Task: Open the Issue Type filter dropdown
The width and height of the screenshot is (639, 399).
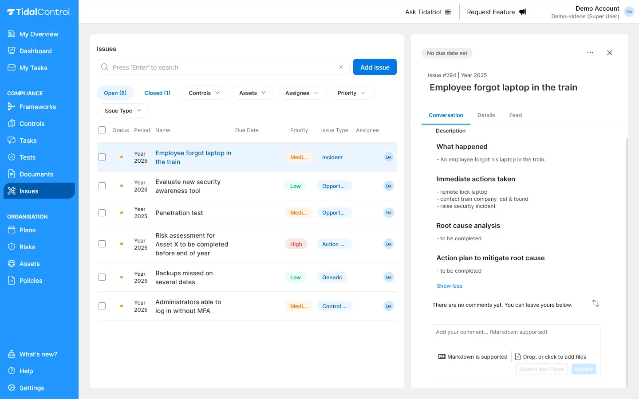Action: [122, 111]
